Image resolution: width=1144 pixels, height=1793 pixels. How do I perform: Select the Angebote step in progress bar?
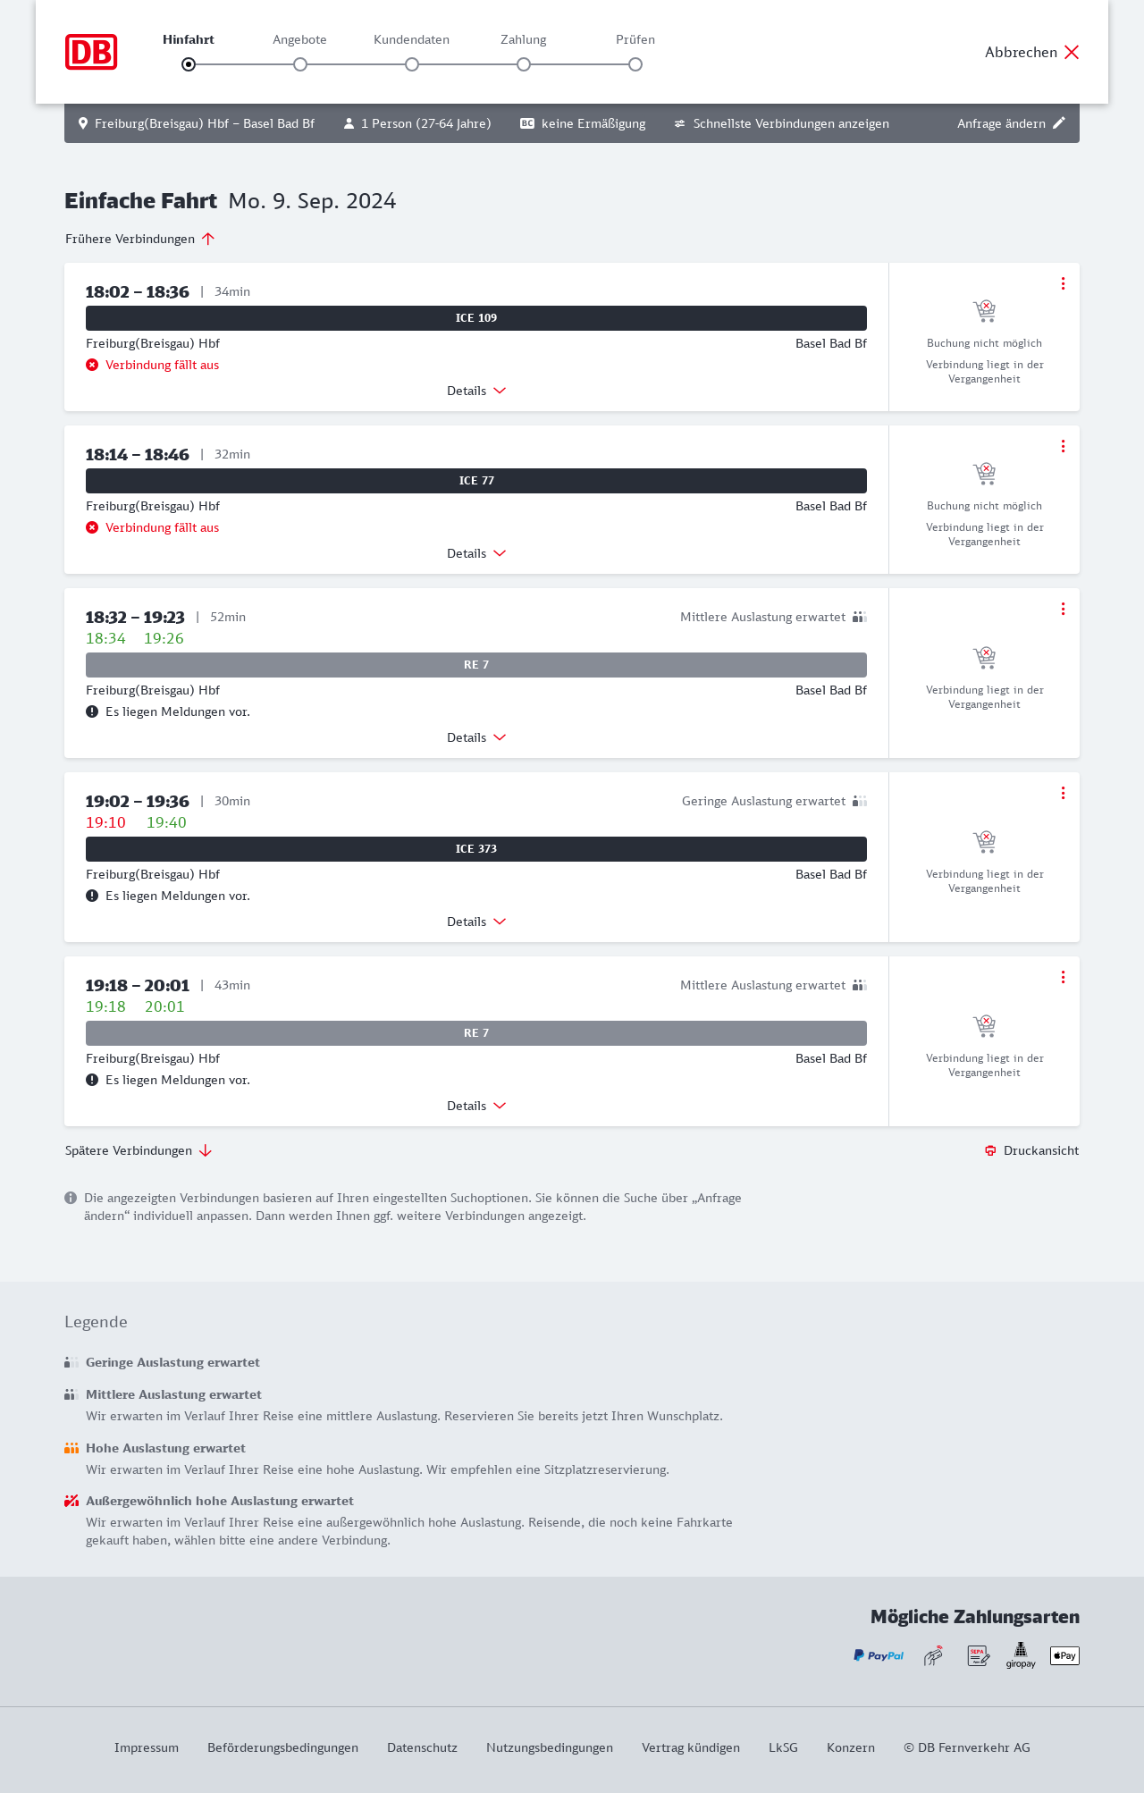[x=300, y=64]
